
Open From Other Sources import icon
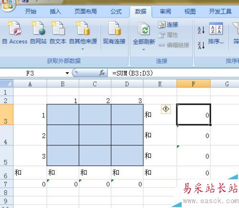(83, 28)
